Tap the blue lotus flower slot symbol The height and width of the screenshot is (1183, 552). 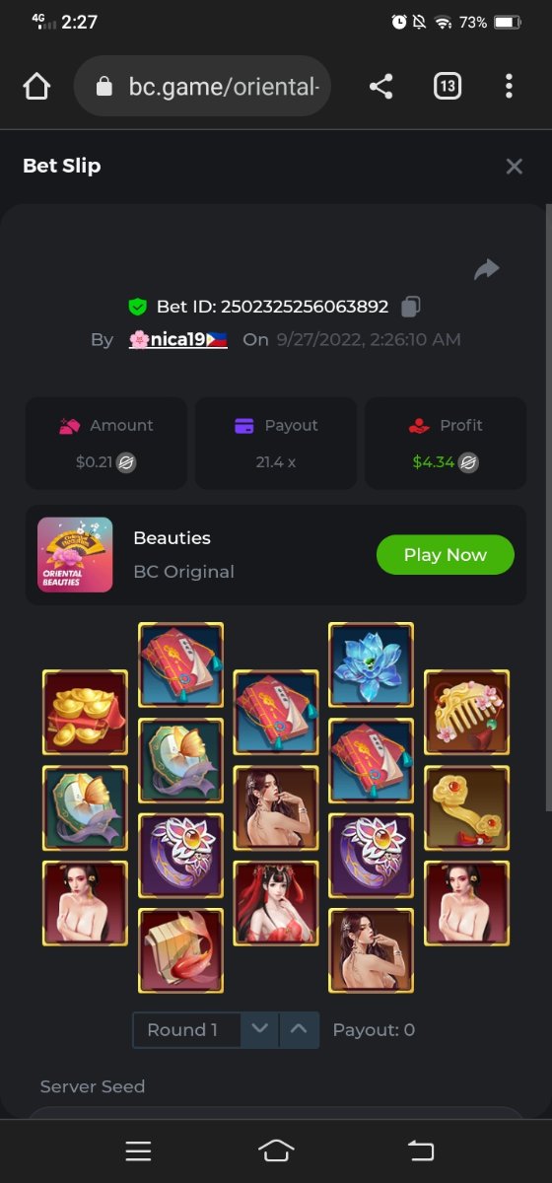371,665
